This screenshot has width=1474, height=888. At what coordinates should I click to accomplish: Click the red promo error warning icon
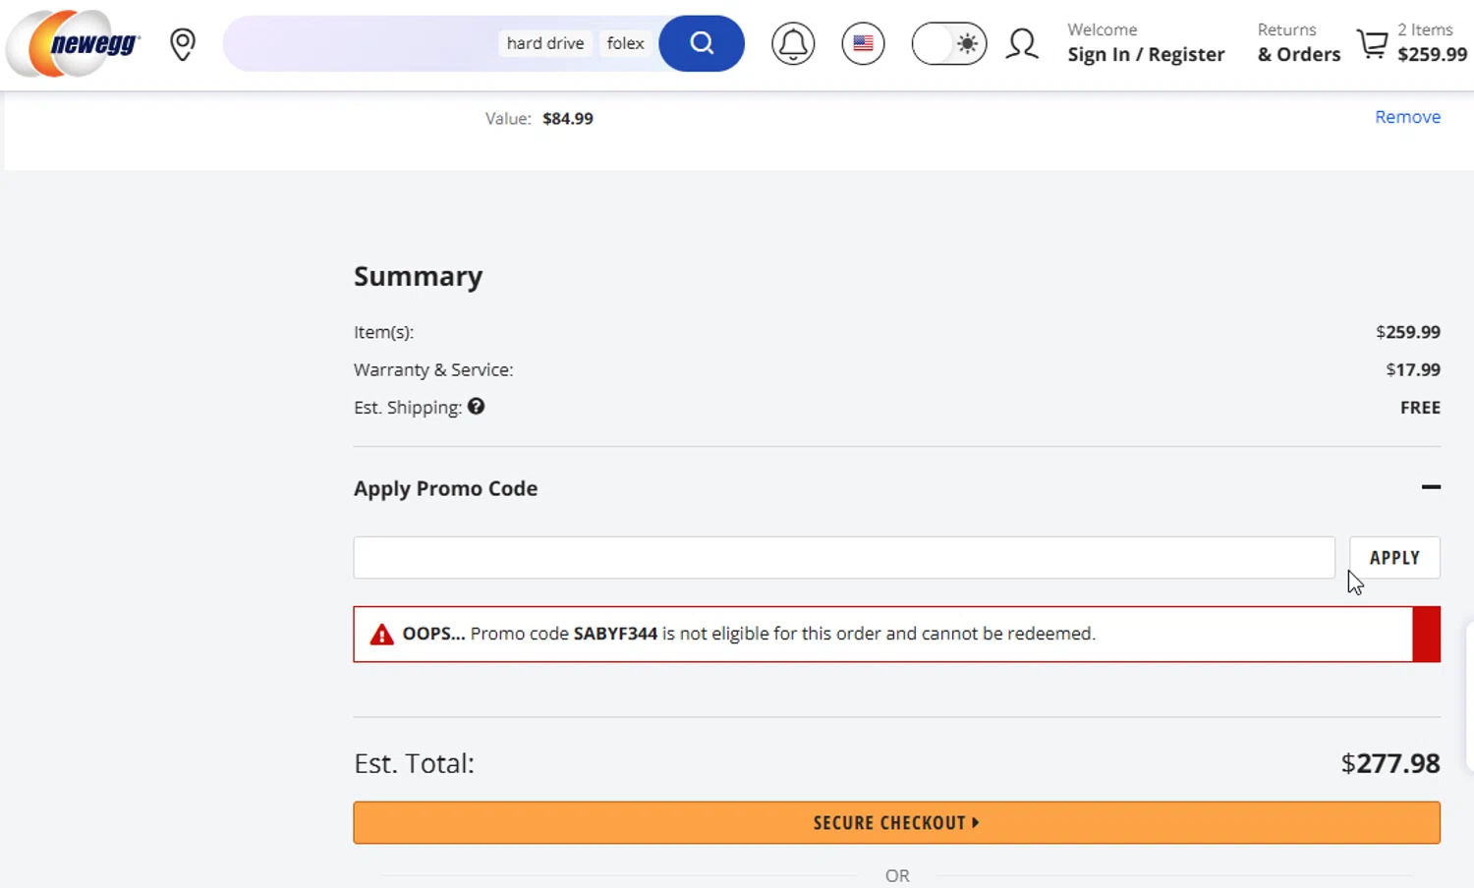(381, 635)
